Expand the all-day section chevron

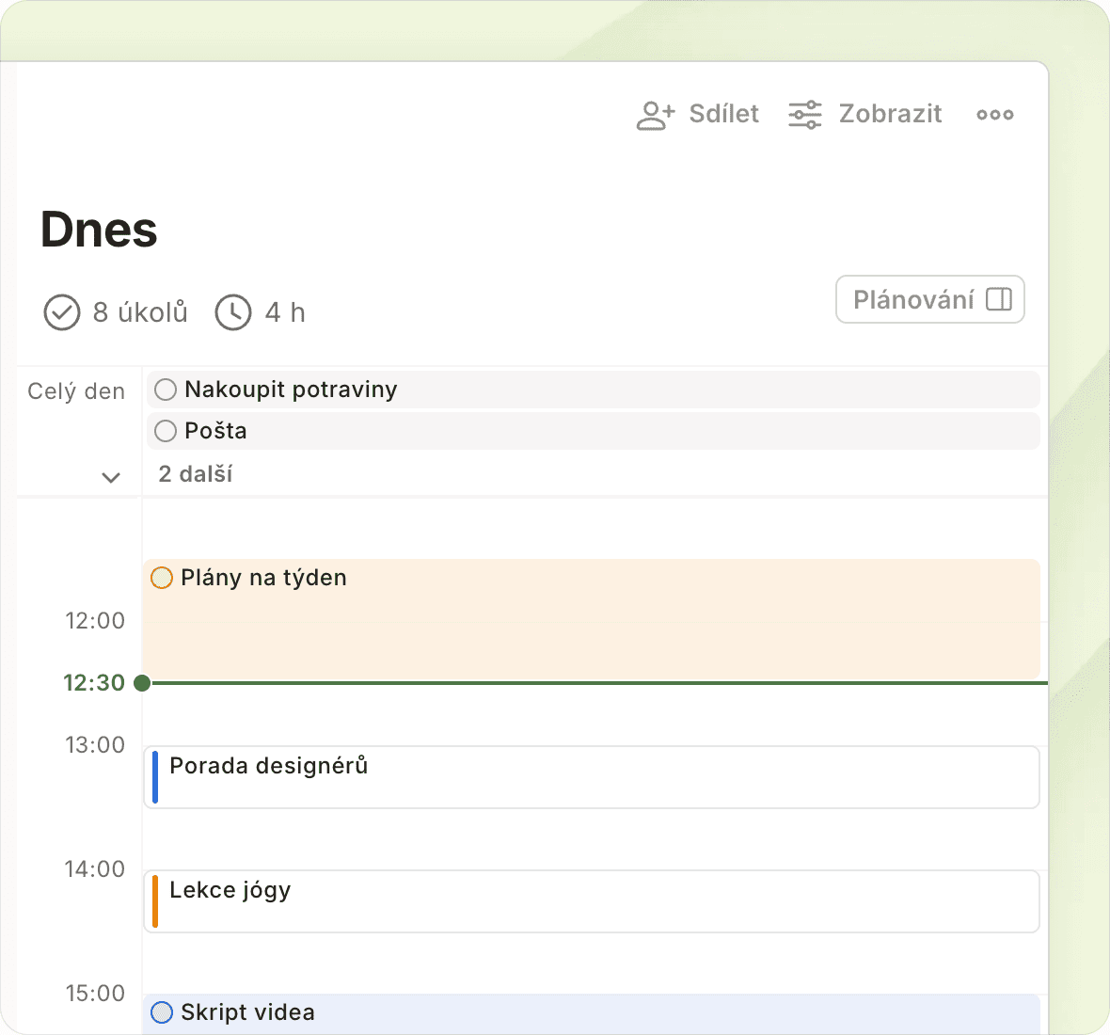111,478
